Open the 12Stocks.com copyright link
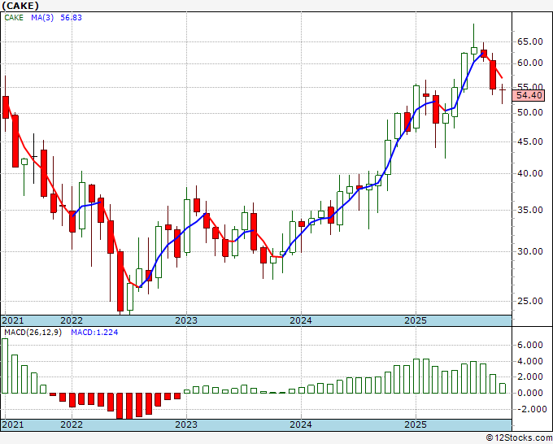Screen dimensions: 553x444 tap(519, 438)
